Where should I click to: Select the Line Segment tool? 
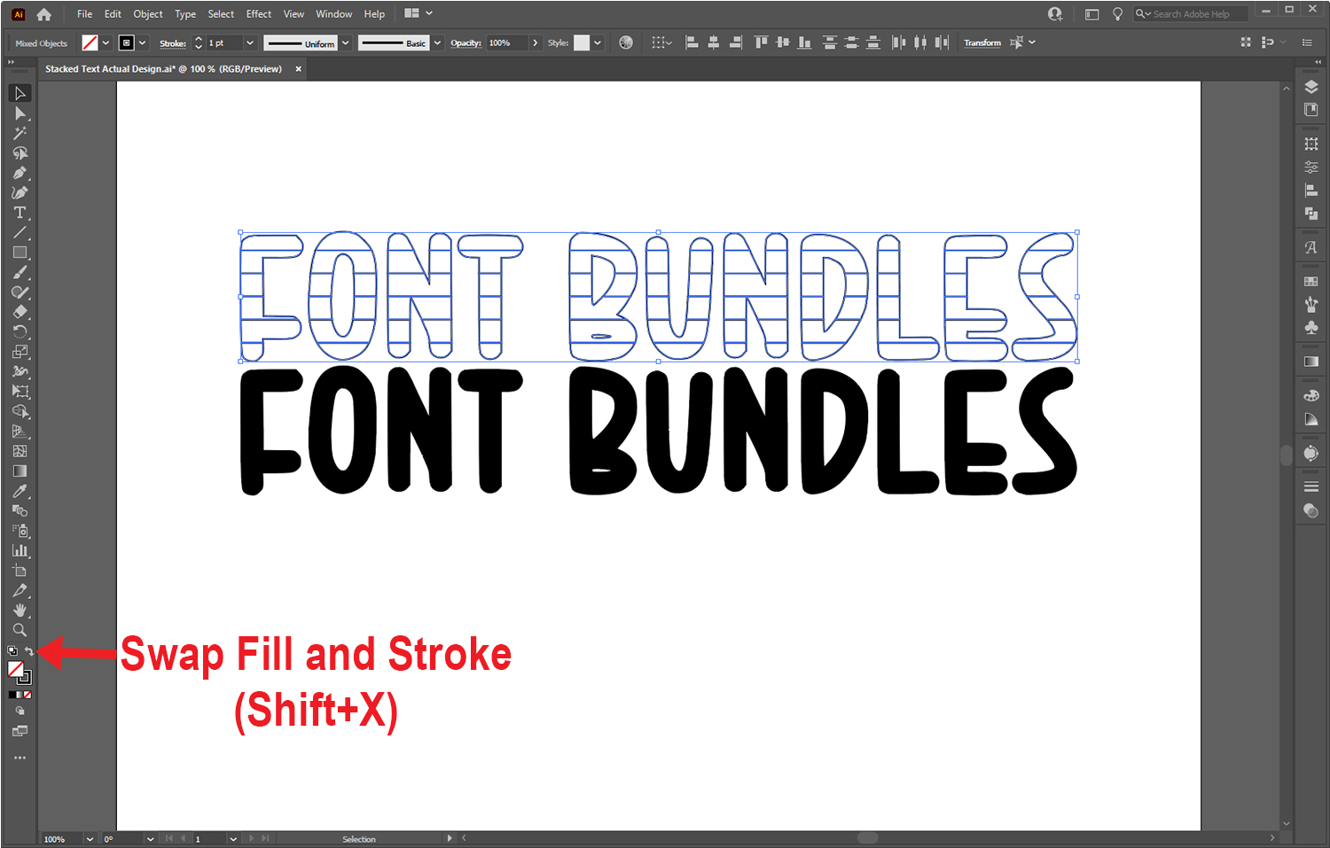[20, 232]
